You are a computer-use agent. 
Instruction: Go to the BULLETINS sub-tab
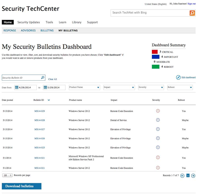[47, 31]
